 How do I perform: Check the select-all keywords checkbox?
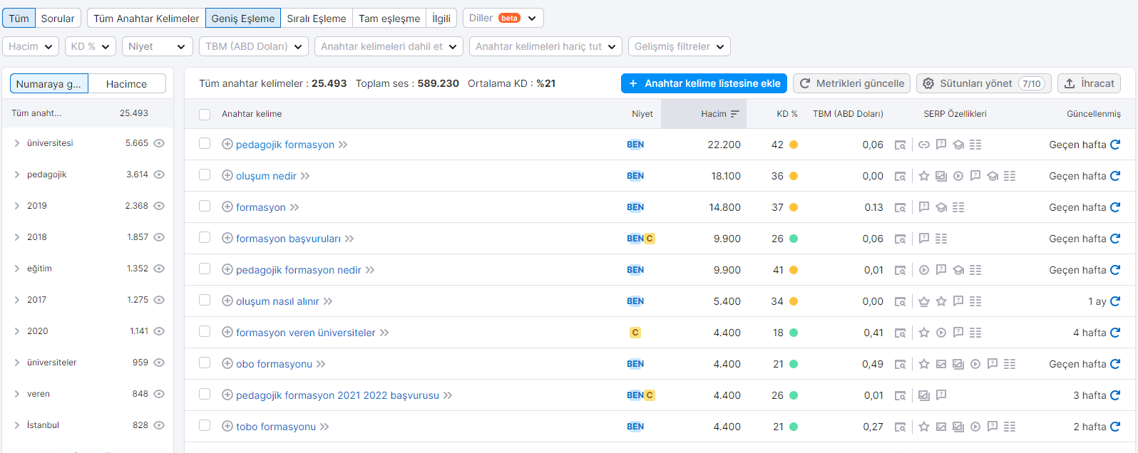pos(205,114)
